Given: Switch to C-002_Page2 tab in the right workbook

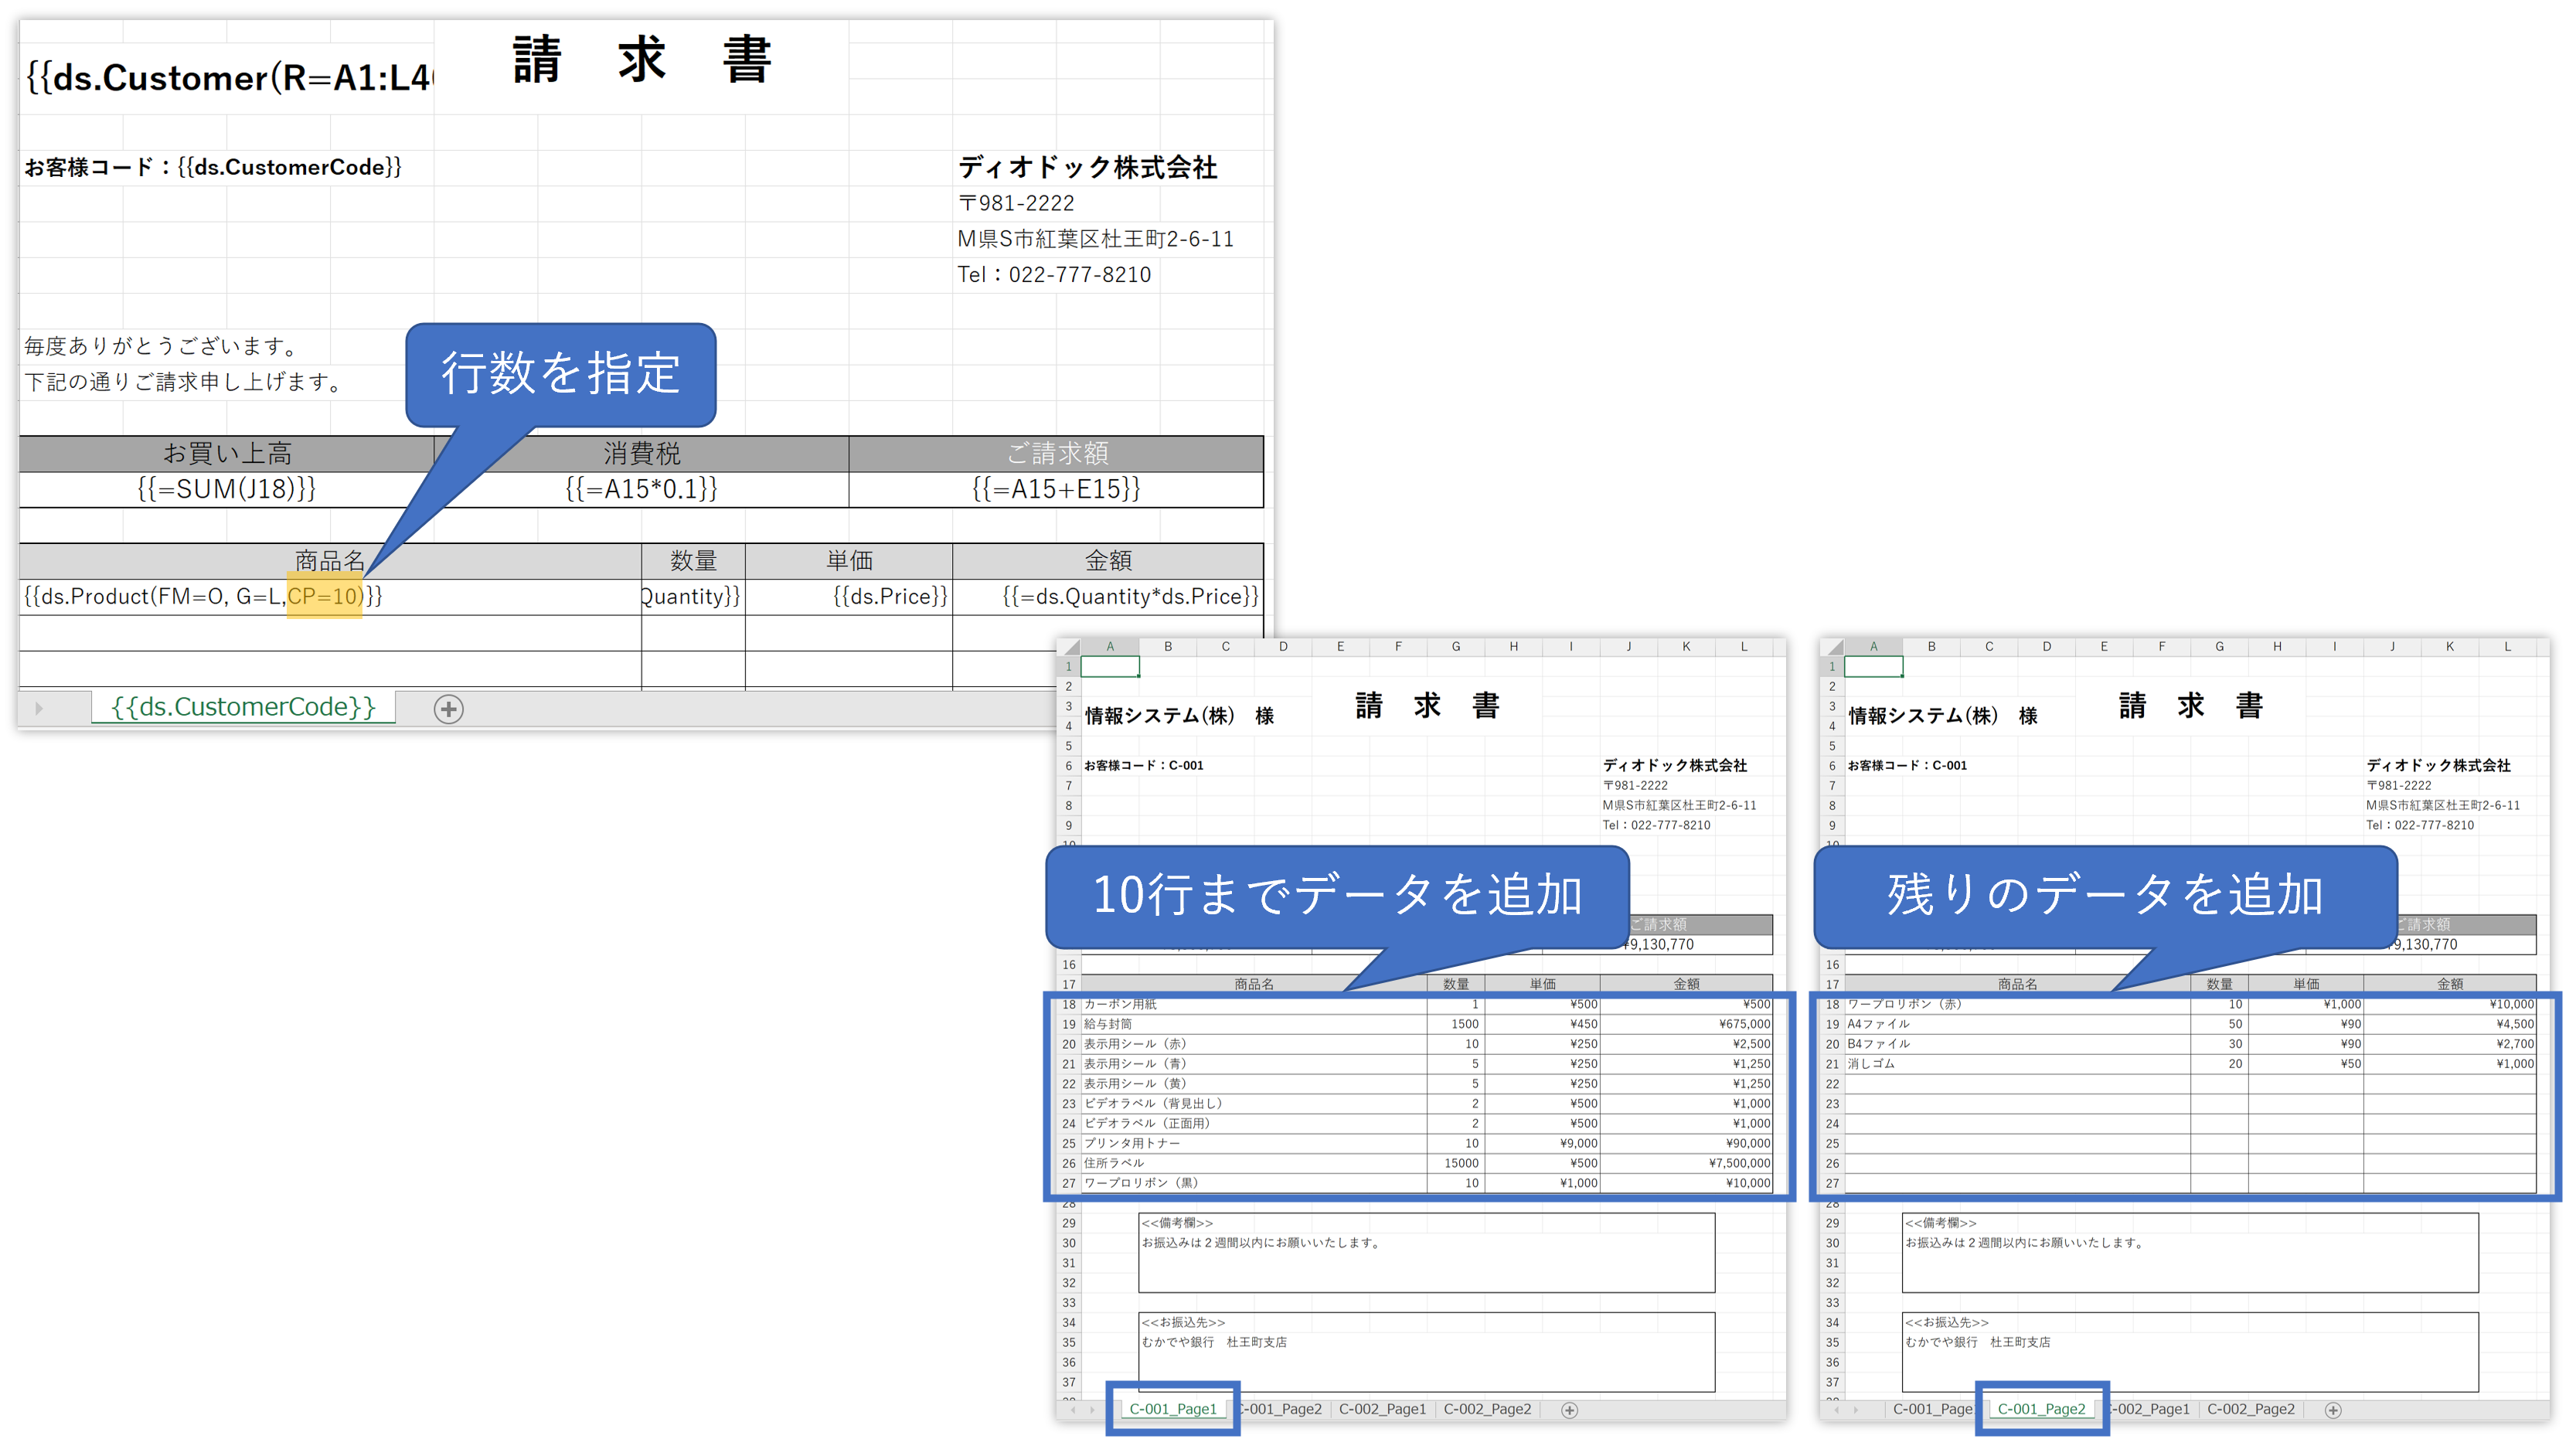Looking at the screenshot, I should [x=2251, y=1409].
